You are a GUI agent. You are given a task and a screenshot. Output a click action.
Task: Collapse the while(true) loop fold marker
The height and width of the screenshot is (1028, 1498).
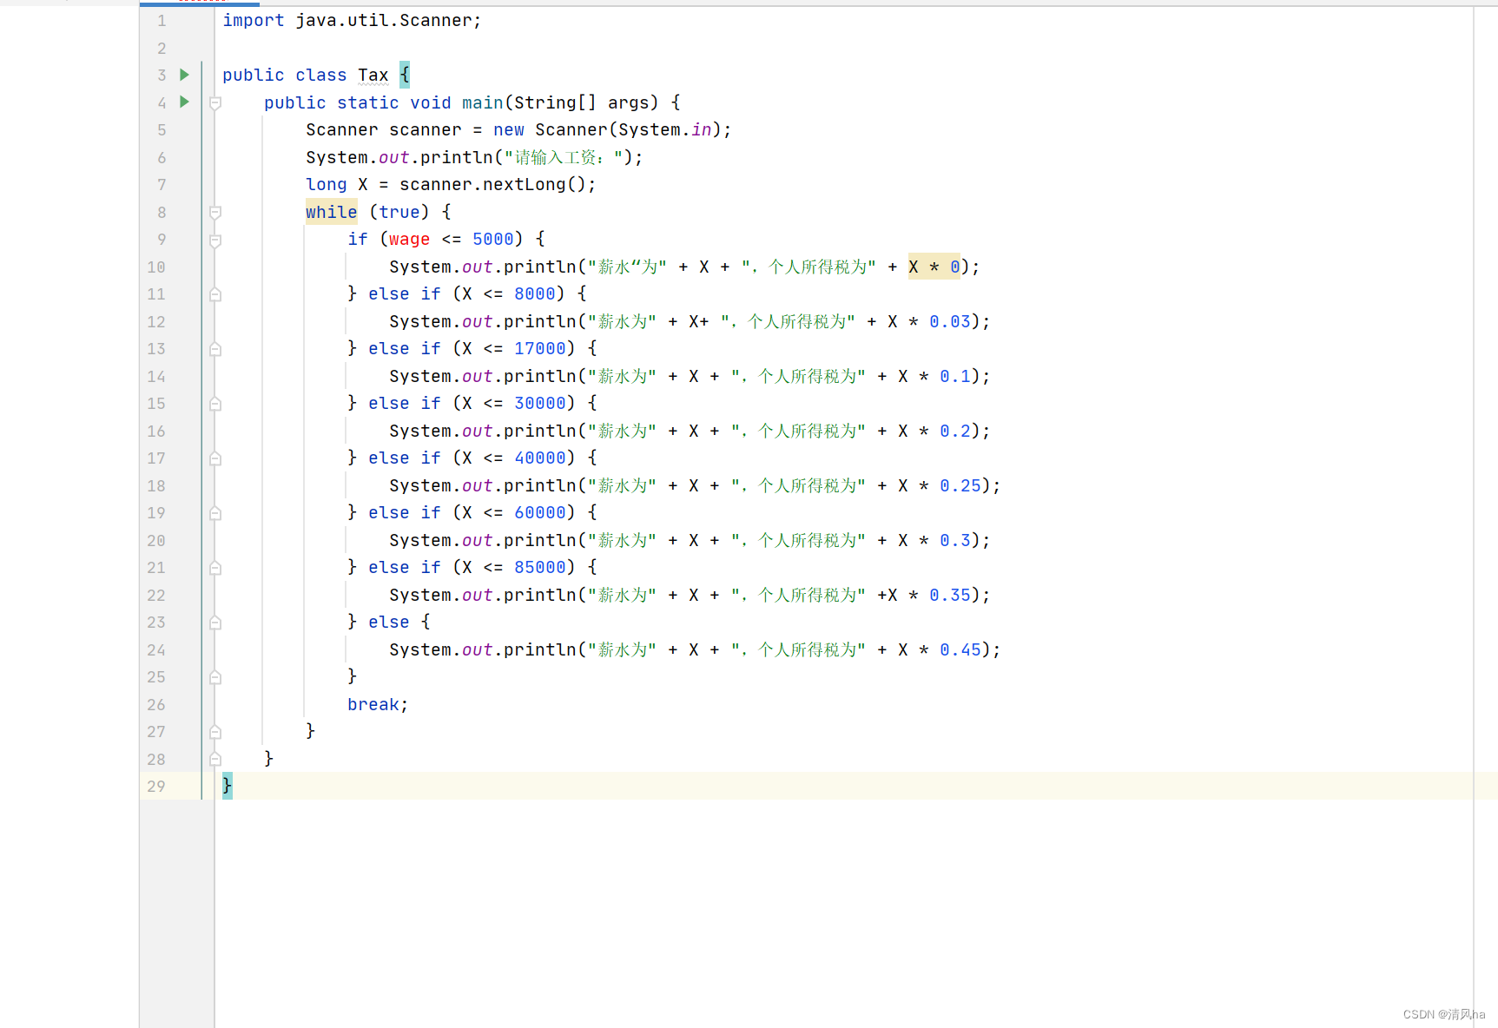[214, 212]
